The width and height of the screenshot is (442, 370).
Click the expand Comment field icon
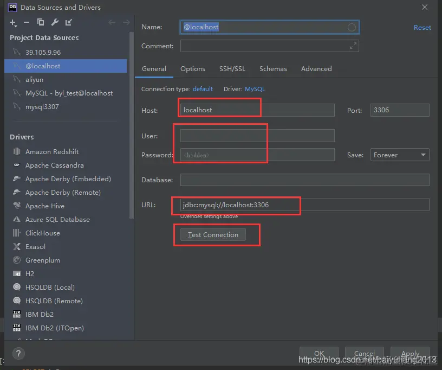(x=353, y=46)
